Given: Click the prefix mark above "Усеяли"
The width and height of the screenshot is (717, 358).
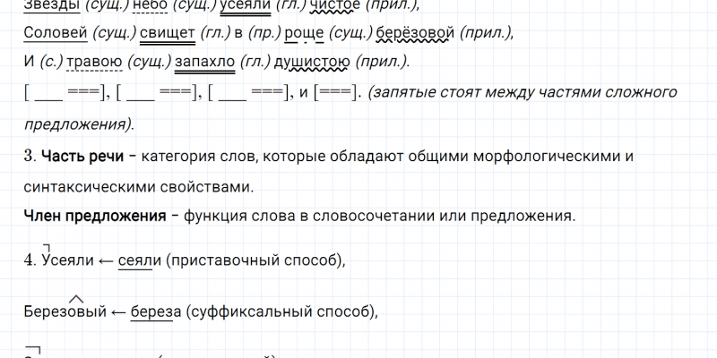Looking at the screenshot, I should (48, 248).
